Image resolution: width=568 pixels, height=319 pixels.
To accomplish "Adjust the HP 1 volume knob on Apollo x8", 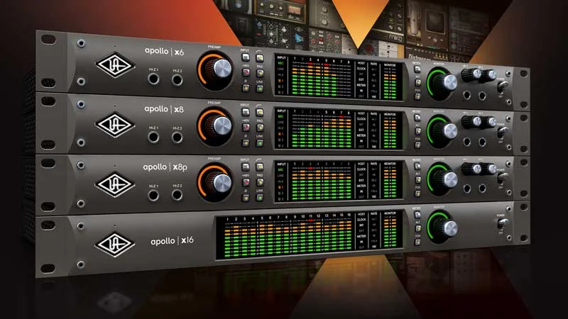I will [x=471, y=121].
